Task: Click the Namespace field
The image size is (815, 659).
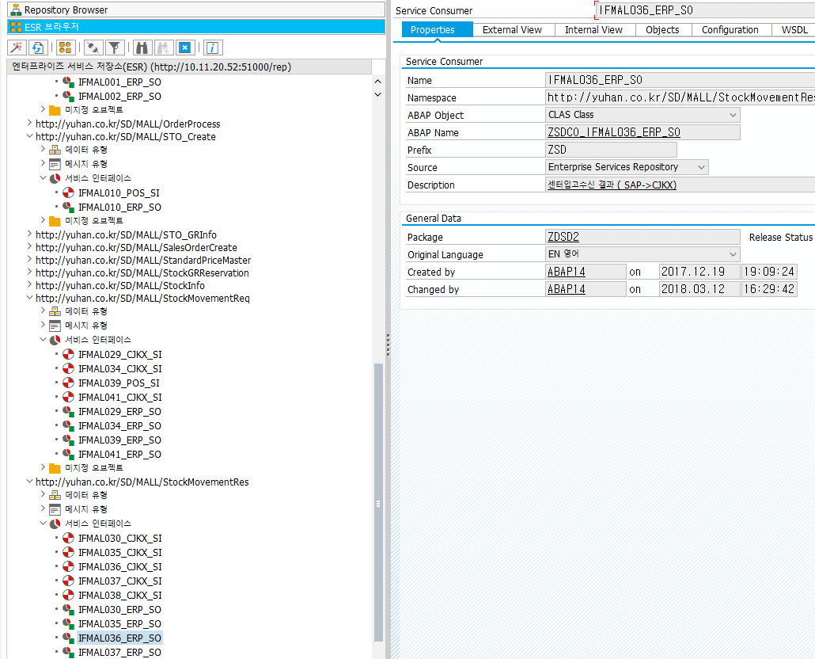Action: 680,97
